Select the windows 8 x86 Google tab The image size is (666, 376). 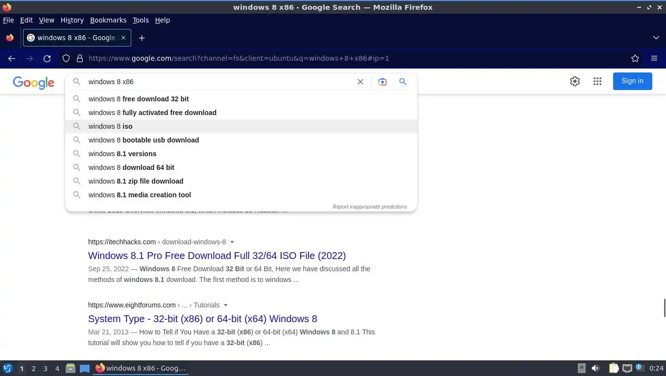tap(76, 38)
